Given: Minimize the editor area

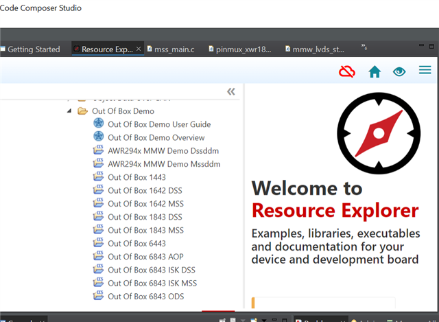Looking at the screenshot, I should pyautogui.click(x=421, y=45).
